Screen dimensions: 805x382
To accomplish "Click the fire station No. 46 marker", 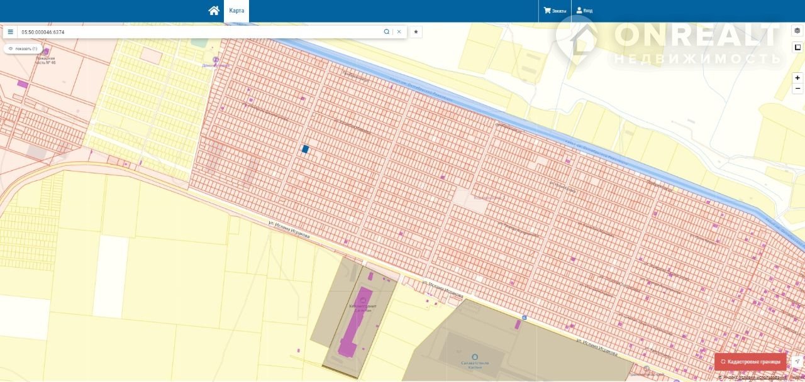I will [x=45, y=52].
